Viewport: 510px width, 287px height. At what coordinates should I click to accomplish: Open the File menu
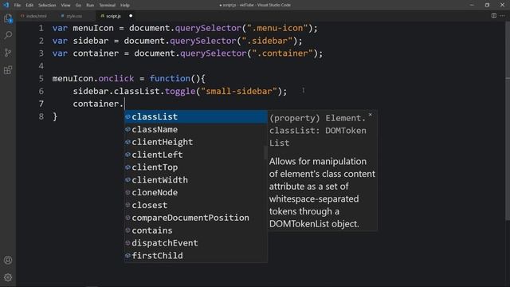coord(18,6)
